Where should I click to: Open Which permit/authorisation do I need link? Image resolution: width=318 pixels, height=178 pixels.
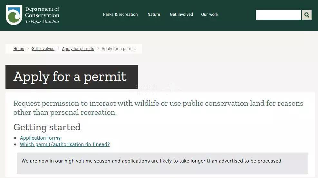click(x=65, y=144)
